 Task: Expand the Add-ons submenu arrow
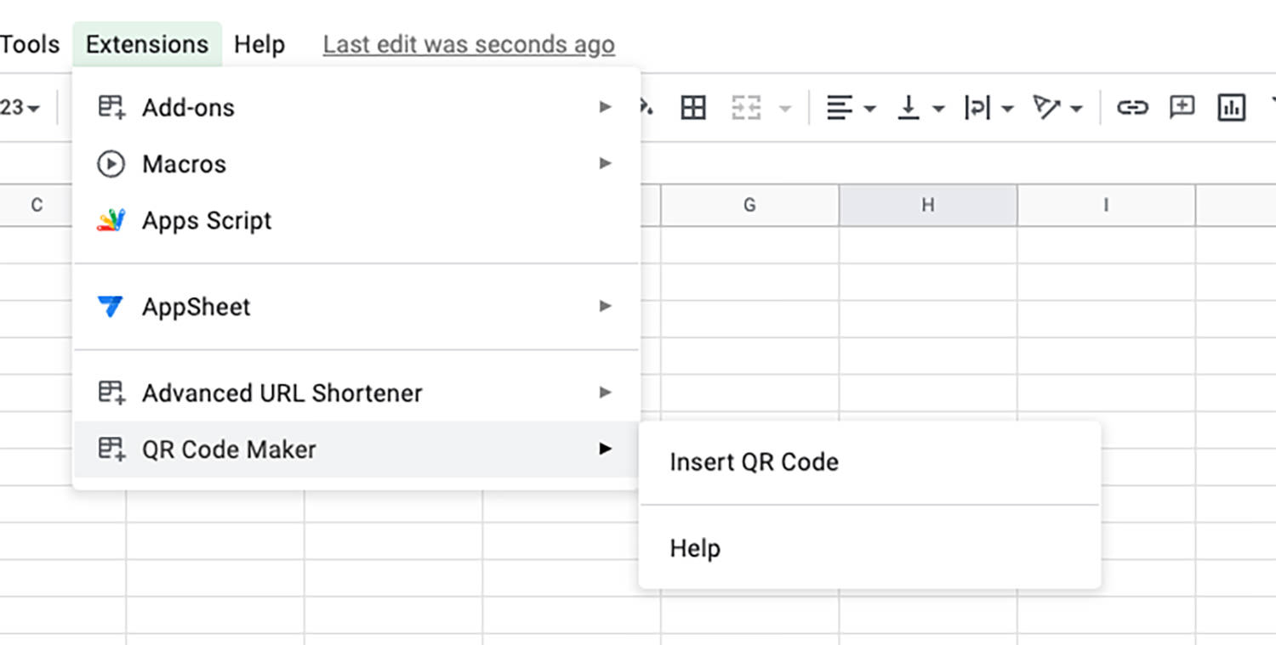tap(605, 107)
